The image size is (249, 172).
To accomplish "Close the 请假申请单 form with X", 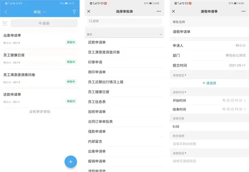I will 173,12.
